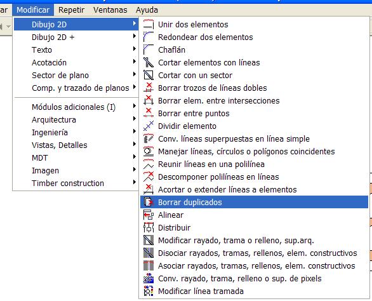372x301 pixels.
Task: Click the Modificar línea tramada icon
Action: 149,291
